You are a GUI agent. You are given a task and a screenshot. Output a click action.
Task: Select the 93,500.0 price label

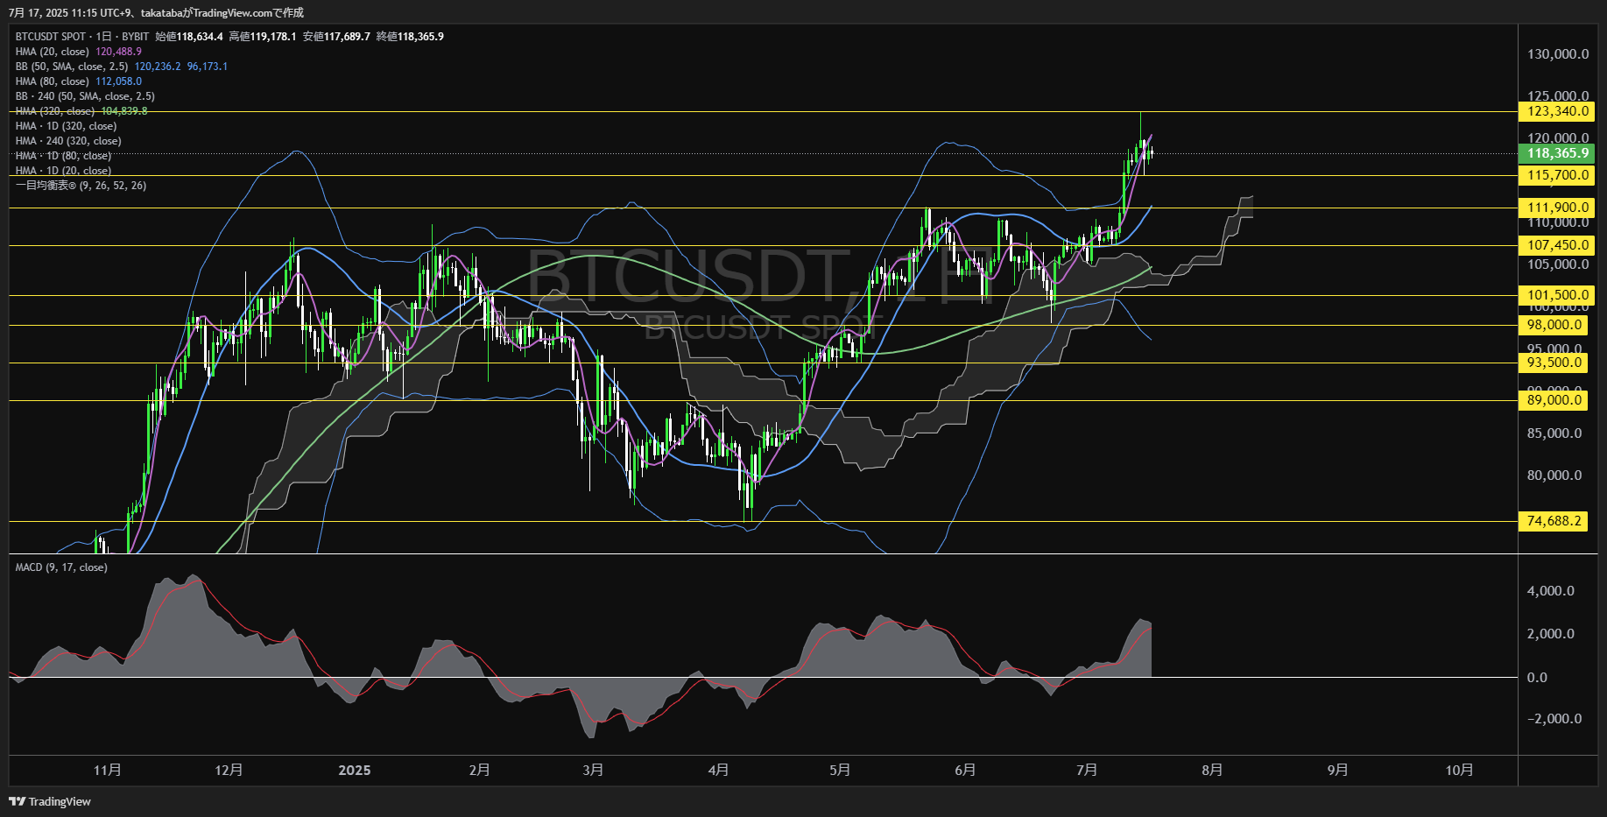(1554, 363)
